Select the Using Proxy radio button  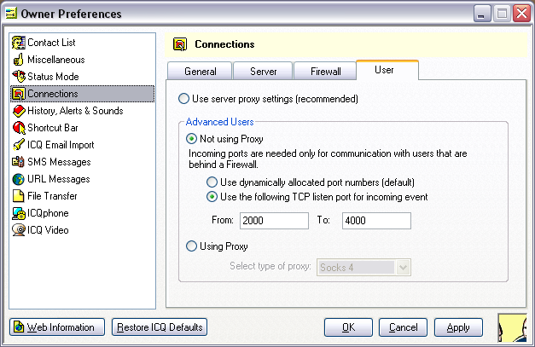(191, 246)
